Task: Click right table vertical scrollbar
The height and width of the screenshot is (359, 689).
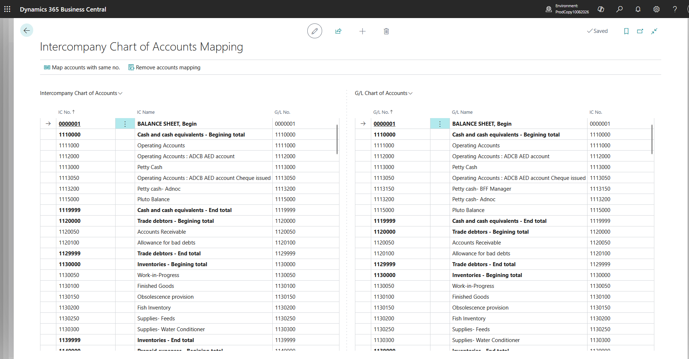Action: click(652, 139)
